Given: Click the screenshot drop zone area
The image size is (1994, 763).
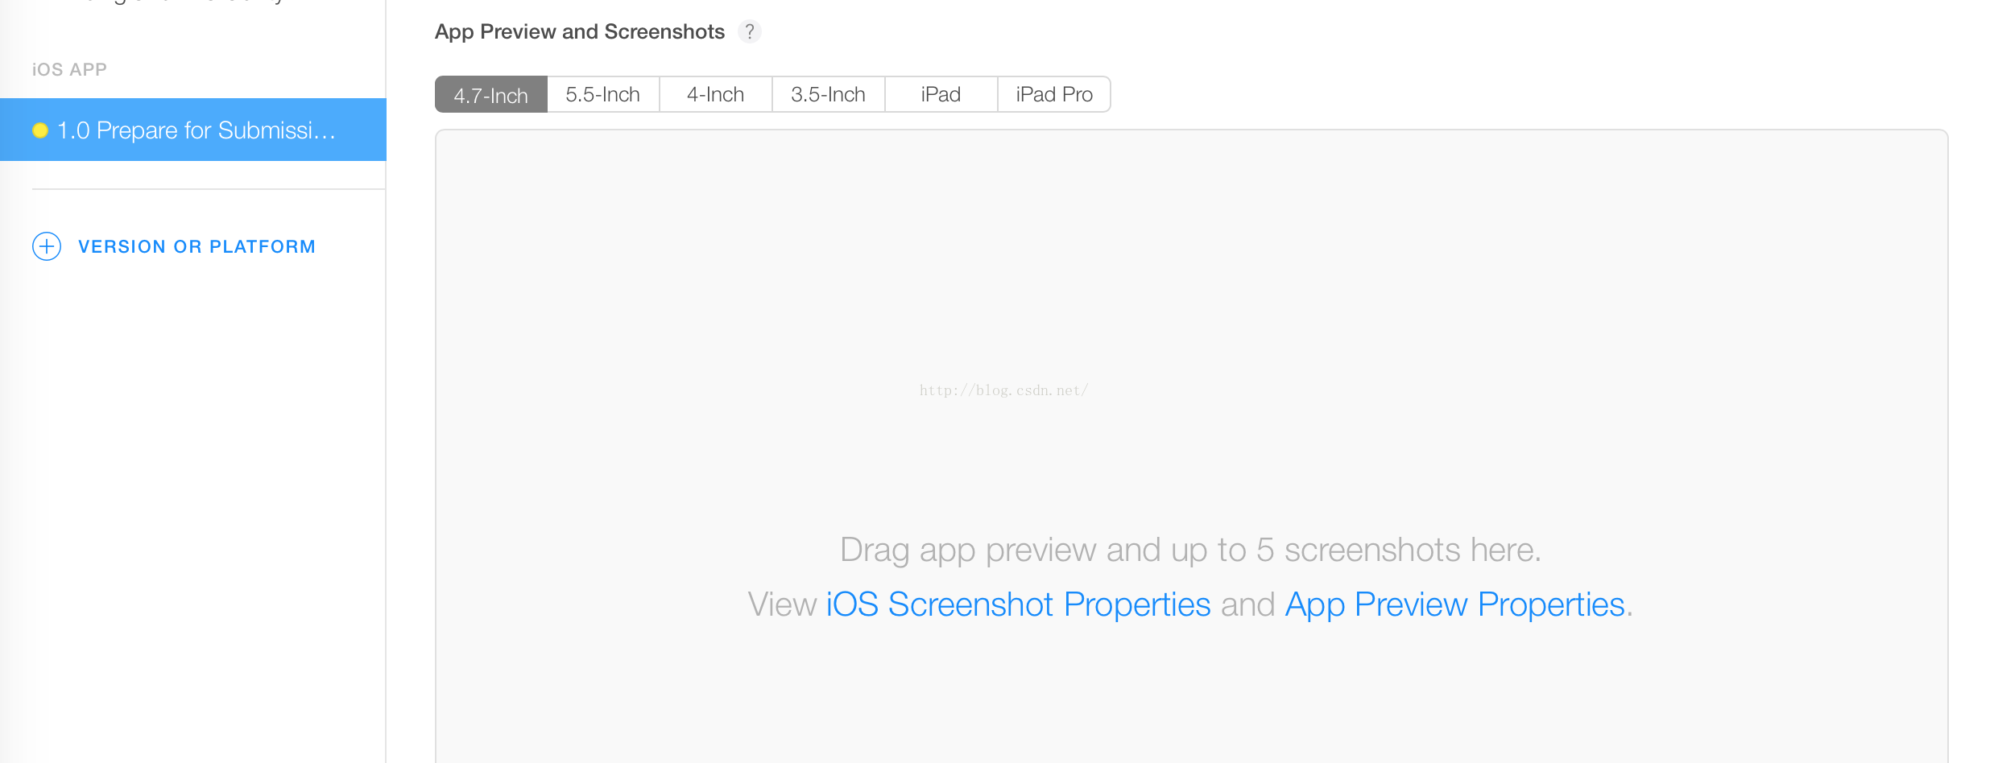Looking at the screenshot, I should pyautogui.click(x=1191, y=447).
